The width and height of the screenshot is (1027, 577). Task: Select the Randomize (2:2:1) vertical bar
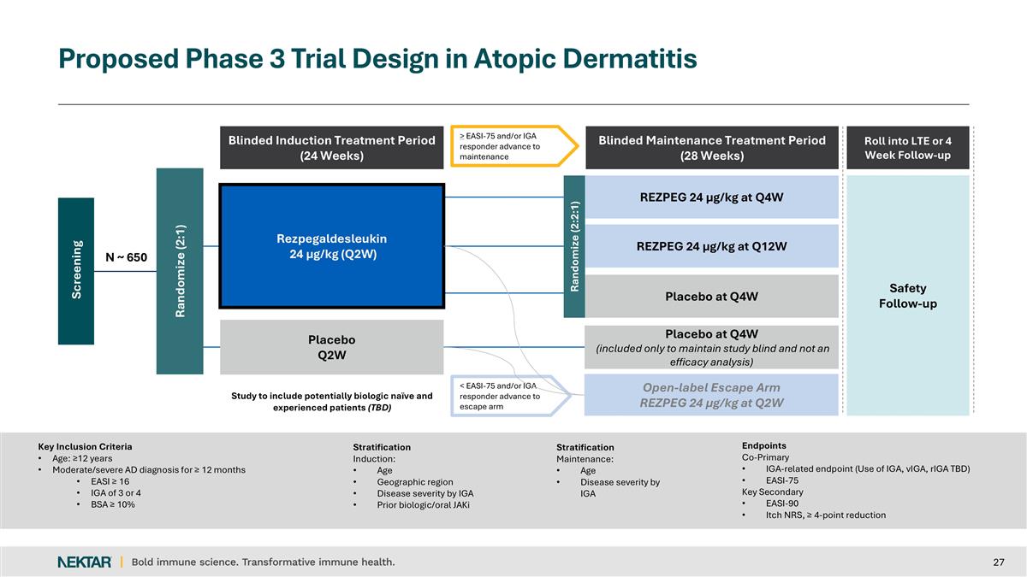click(x=574, y=246)
